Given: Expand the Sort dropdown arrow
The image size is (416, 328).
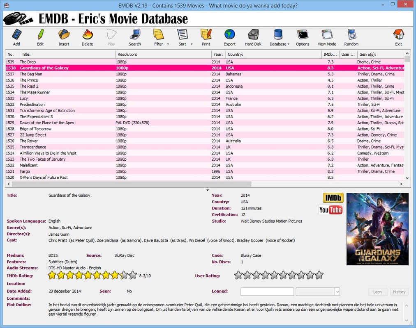Looking at the screenshot, I should coord(191,44).
